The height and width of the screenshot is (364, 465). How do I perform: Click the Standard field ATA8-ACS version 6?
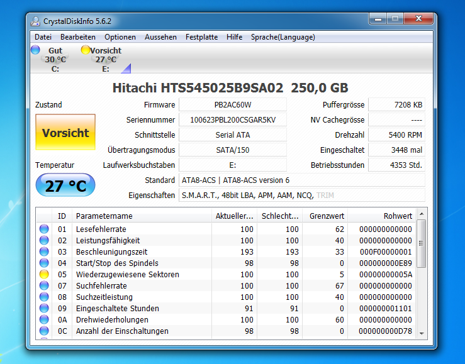302,180
